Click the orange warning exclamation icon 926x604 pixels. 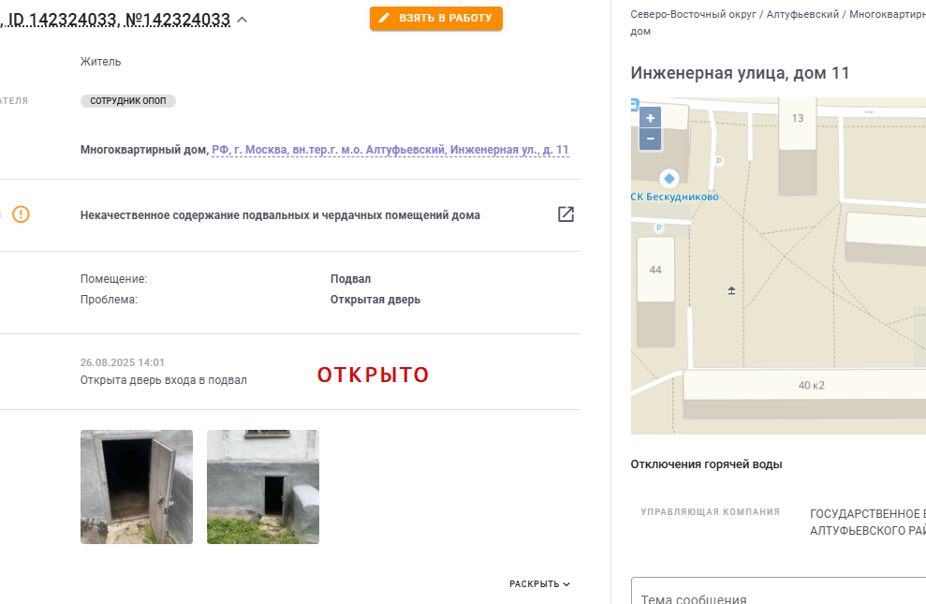tap(21, 214)
